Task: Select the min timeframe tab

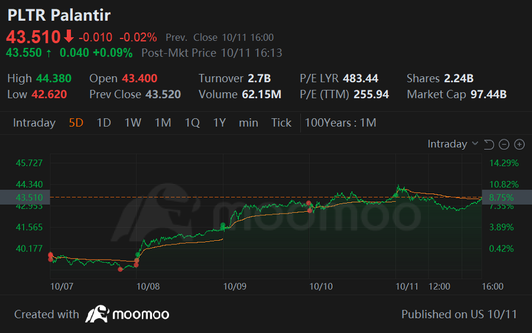Action: click(x=248, y=122)
